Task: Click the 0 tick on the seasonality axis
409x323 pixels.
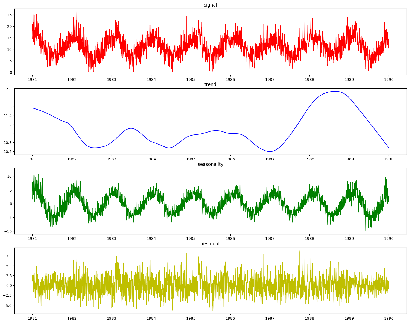Action: [x=11, y=204]
